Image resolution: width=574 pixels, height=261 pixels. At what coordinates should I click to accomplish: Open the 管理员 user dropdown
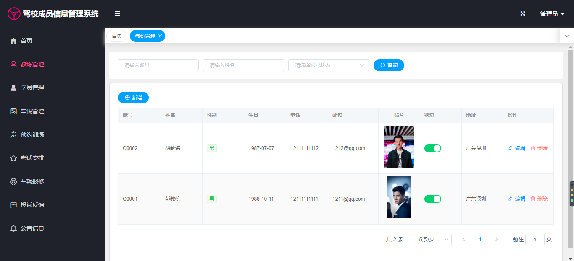point(552,14)
